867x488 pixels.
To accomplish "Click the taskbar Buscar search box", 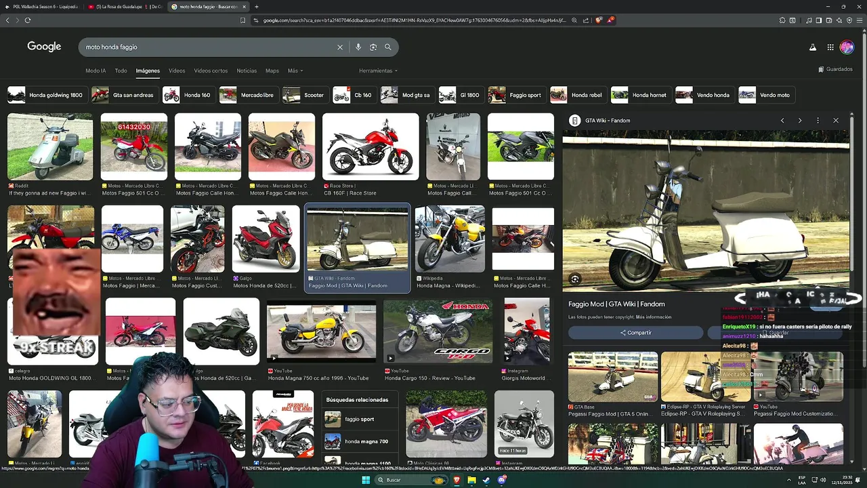I will 413,480.
